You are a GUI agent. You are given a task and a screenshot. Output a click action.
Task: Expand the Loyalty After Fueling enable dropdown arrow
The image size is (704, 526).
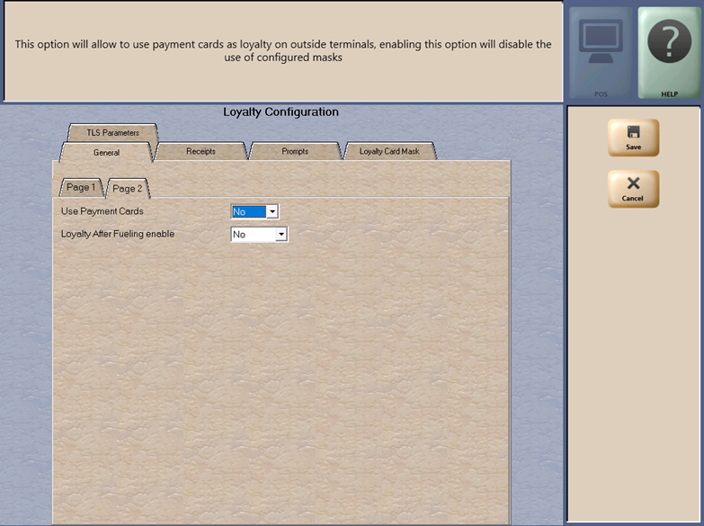281,235
